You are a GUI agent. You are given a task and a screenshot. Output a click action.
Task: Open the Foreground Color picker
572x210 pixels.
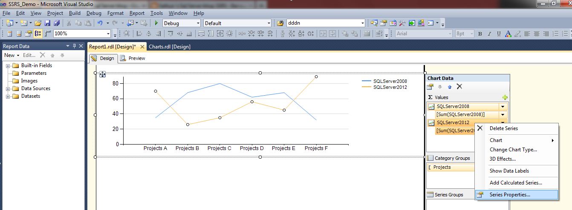coord(507,34)
